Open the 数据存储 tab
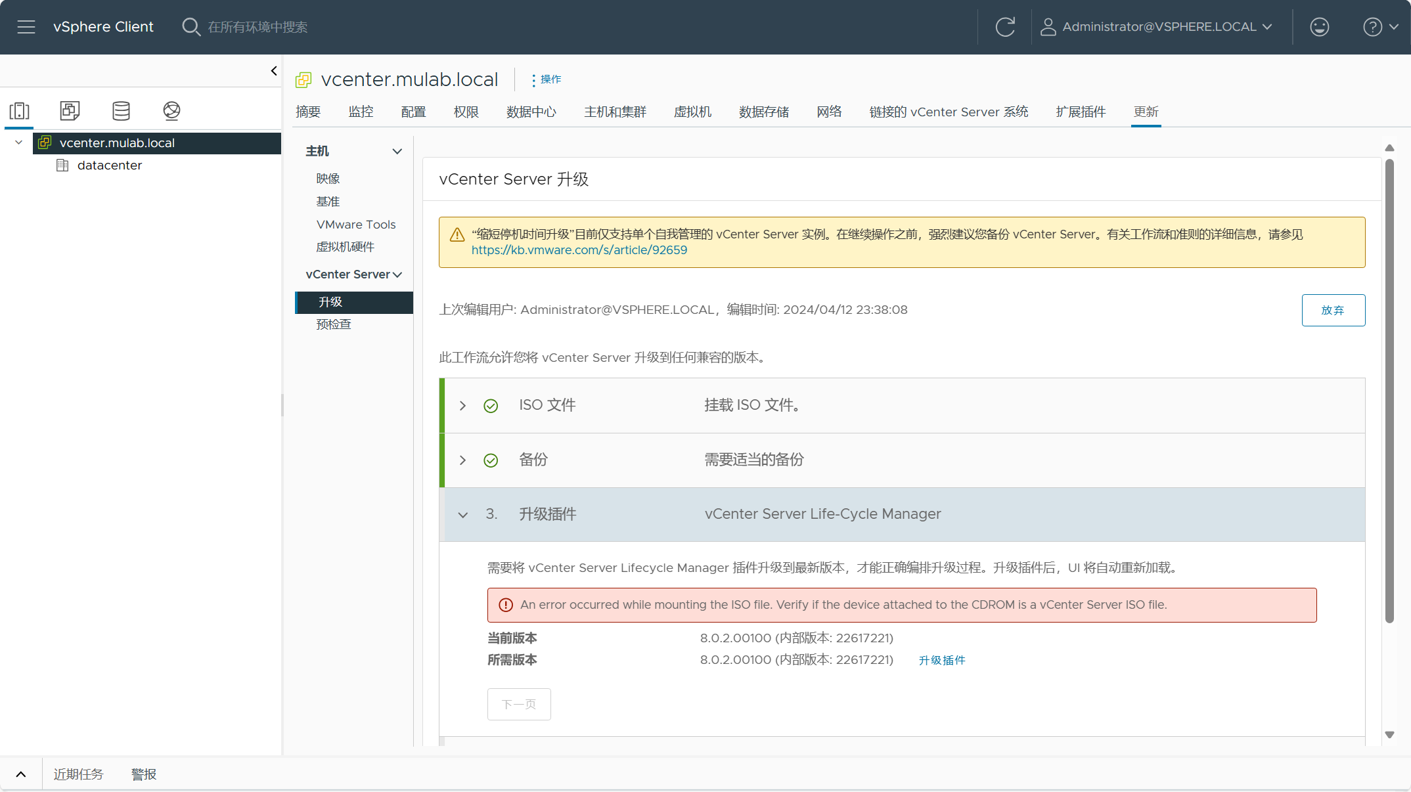 click(763, 112)
